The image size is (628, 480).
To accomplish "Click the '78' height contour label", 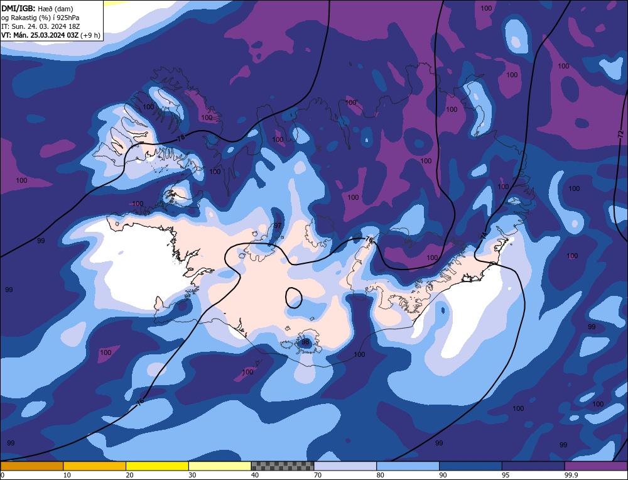I will (181, 138).
